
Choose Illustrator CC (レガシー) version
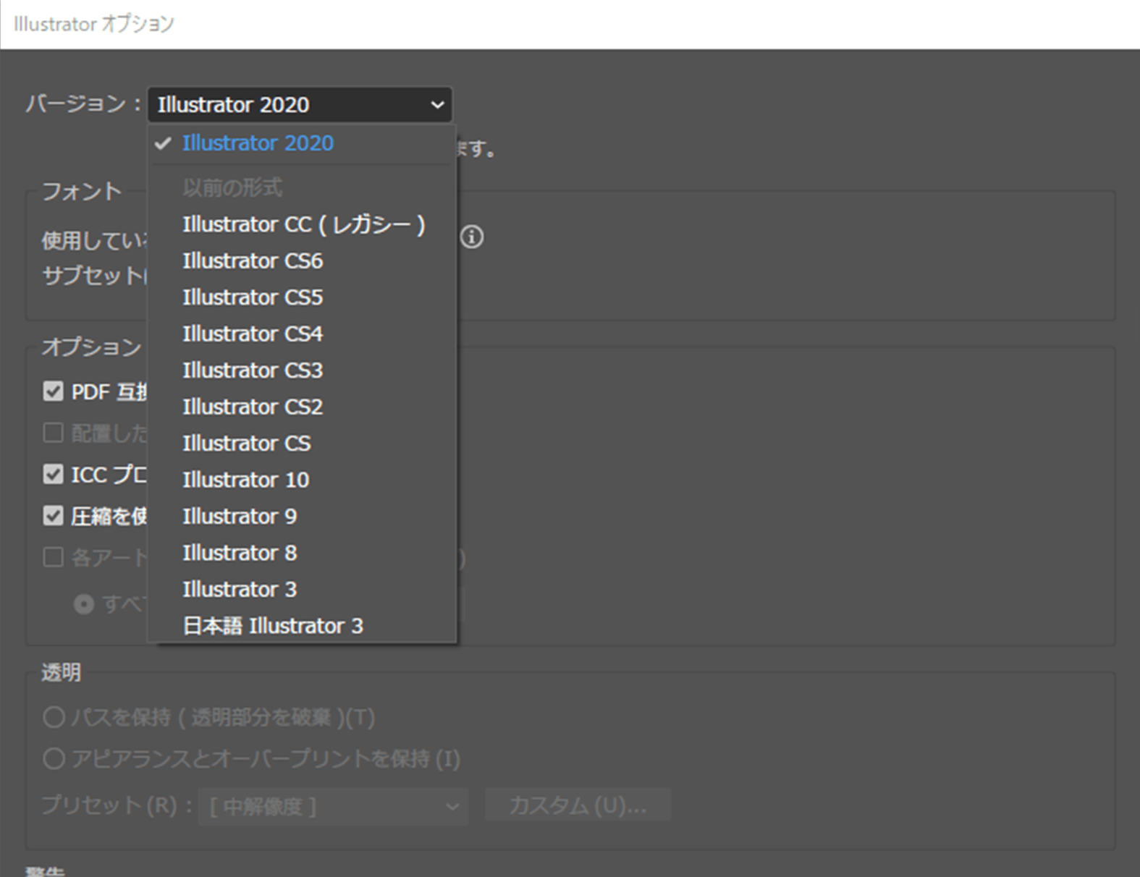[303, 225]
